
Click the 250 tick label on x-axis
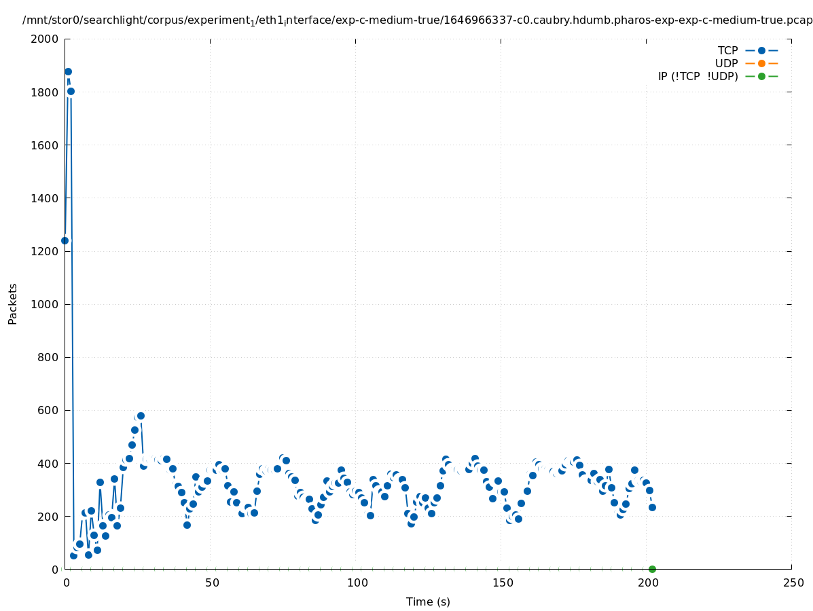(793, 583)
